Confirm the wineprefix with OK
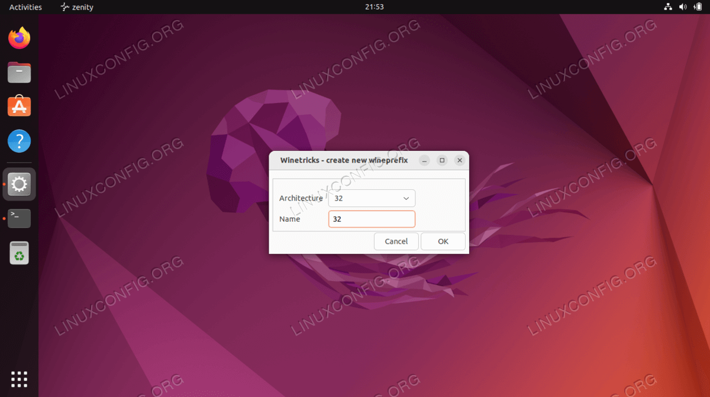 tap(443, 241)
